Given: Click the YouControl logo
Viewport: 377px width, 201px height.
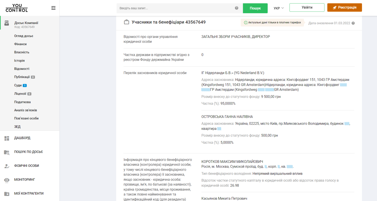Looking at the screenshot, I should (17, 8).
